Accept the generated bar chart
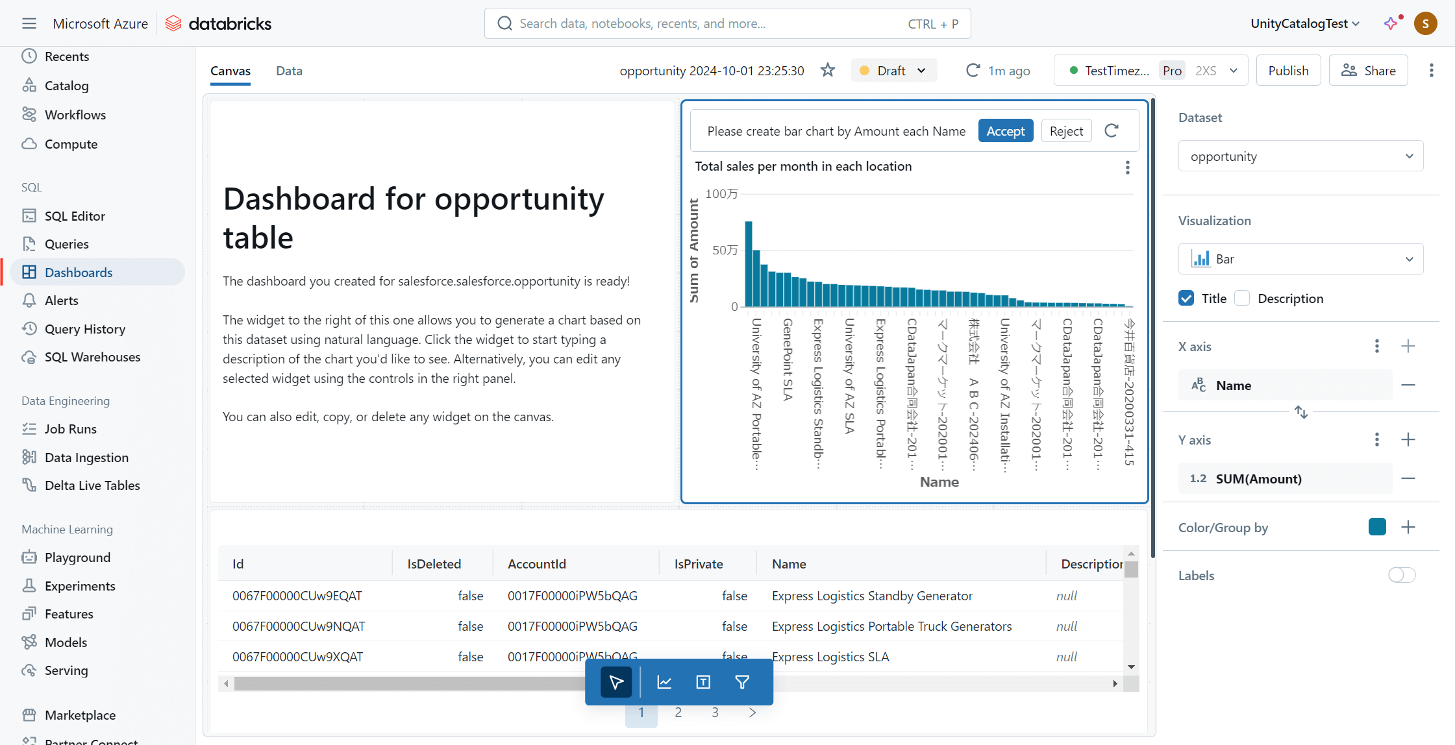 [1006, 131]
